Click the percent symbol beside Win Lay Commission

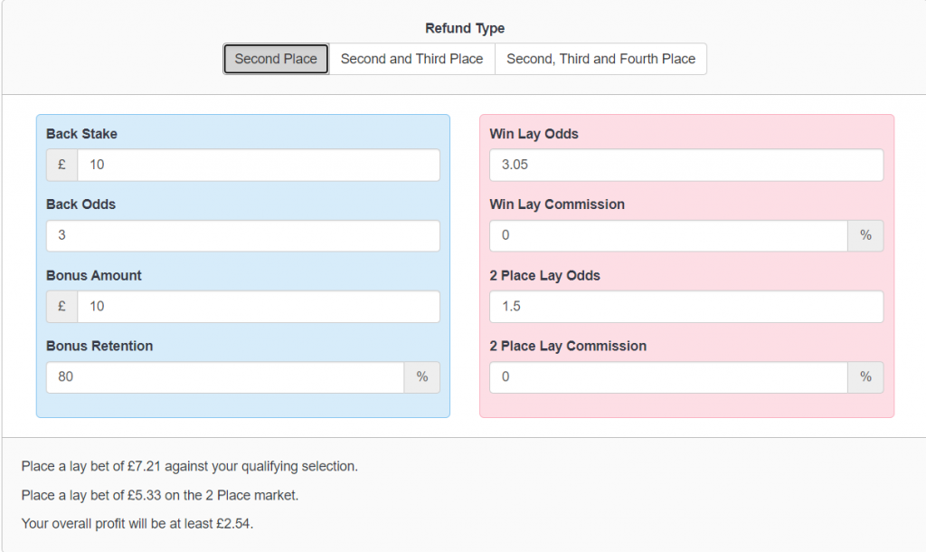coord(865,236)
